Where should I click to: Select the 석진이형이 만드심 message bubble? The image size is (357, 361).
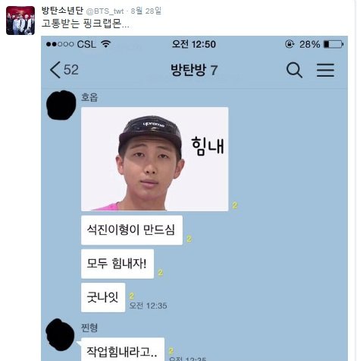coord(132,230)
